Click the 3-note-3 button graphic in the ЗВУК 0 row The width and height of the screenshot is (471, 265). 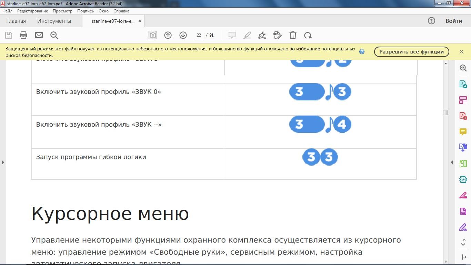320,92
